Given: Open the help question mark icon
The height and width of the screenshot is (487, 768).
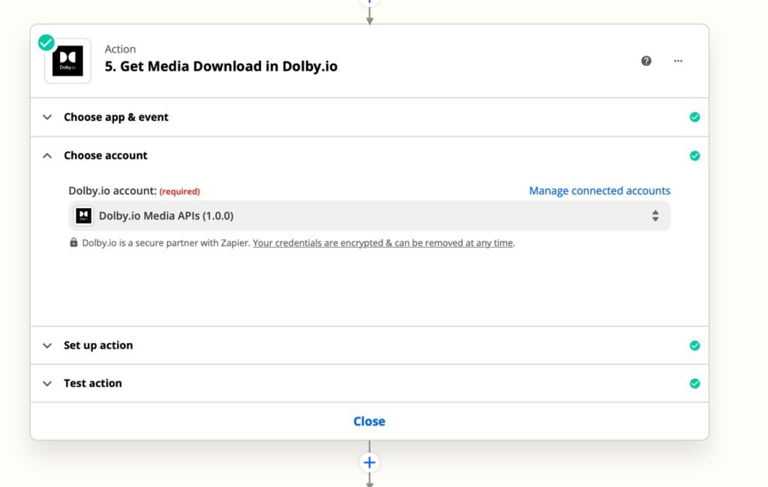Looking at the screenshot, I should (x=646, y=61).
